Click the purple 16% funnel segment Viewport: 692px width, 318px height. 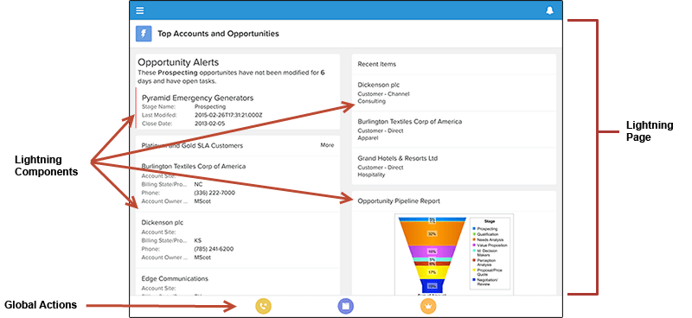432,251
